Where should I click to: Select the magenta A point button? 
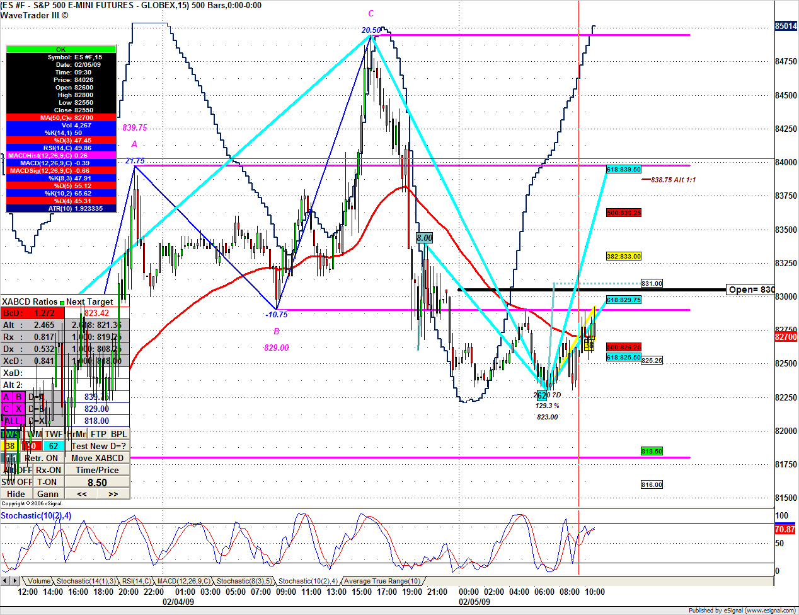coord(6,397)
